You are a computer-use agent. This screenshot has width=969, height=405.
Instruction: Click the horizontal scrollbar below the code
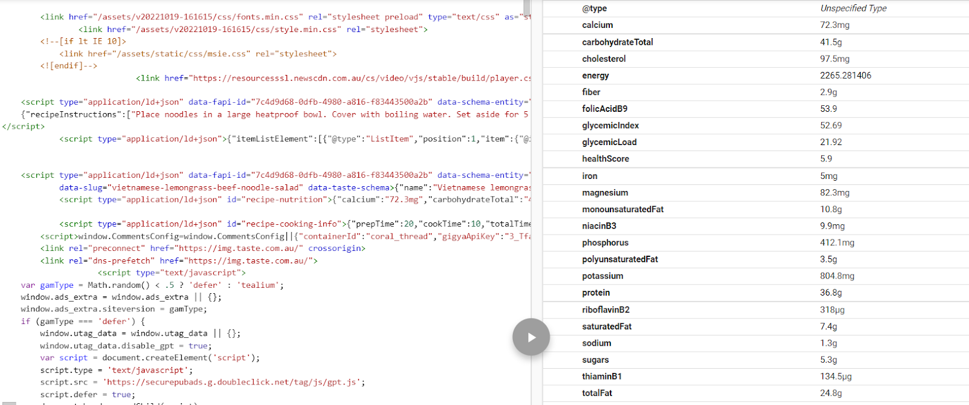tap(8, 403)
